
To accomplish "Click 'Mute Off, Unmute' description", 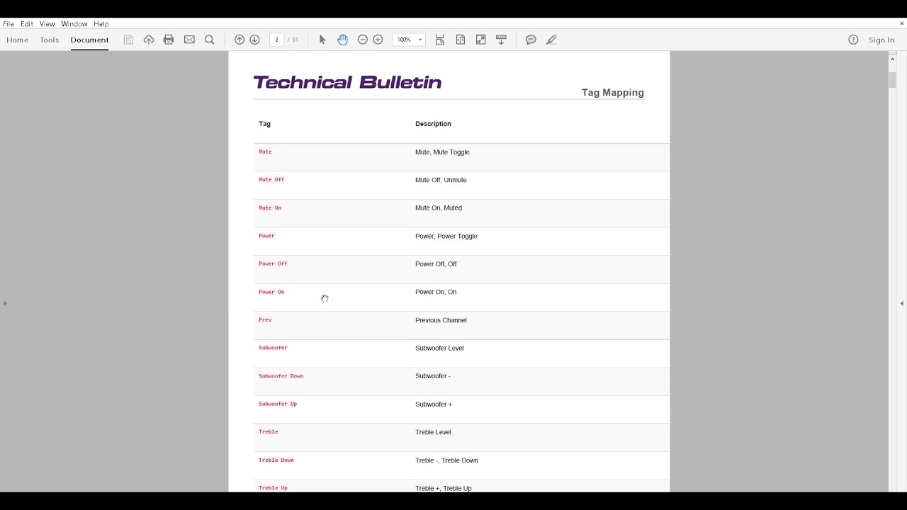I will pos(441,180).
